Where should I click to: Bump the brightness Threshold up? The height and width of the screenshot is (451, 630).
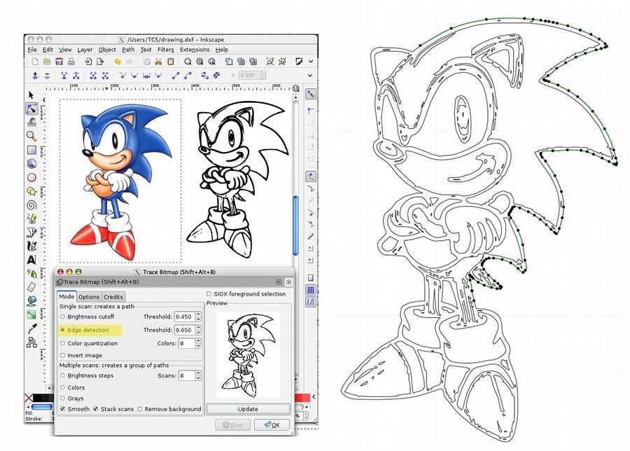198,315
